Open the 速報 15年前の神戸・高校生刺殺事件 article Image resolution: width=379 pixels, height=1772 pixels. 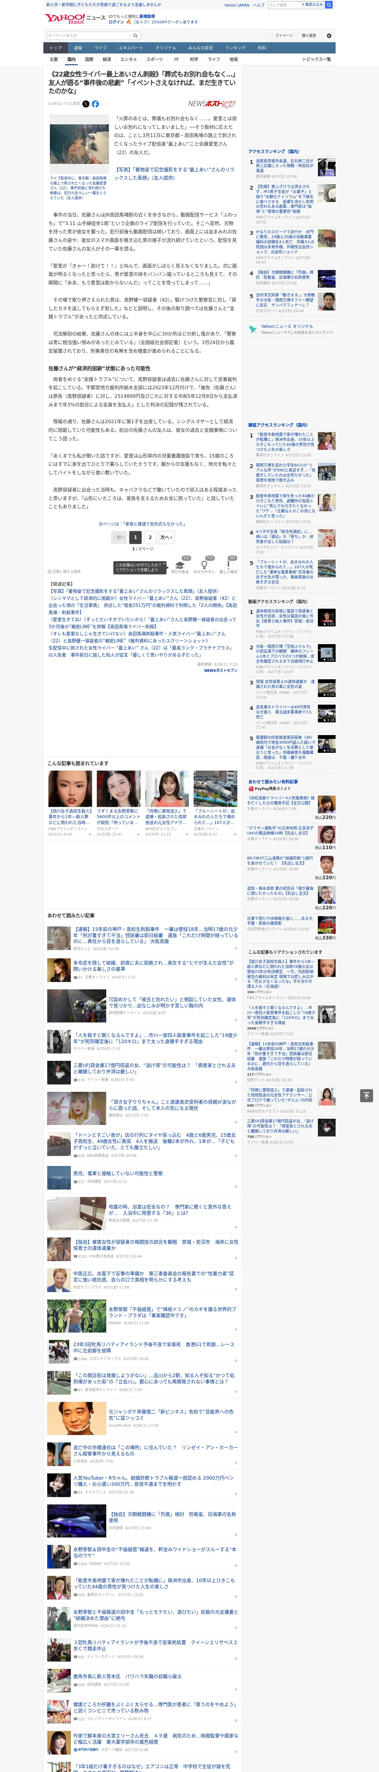(x=156, y=936)
